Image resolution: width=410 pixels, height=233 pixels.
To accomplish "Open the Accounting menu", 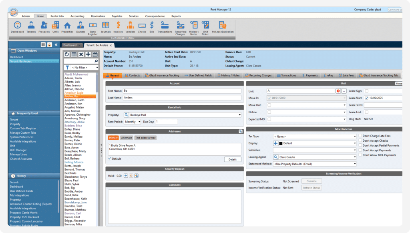I will click(77, 16).
